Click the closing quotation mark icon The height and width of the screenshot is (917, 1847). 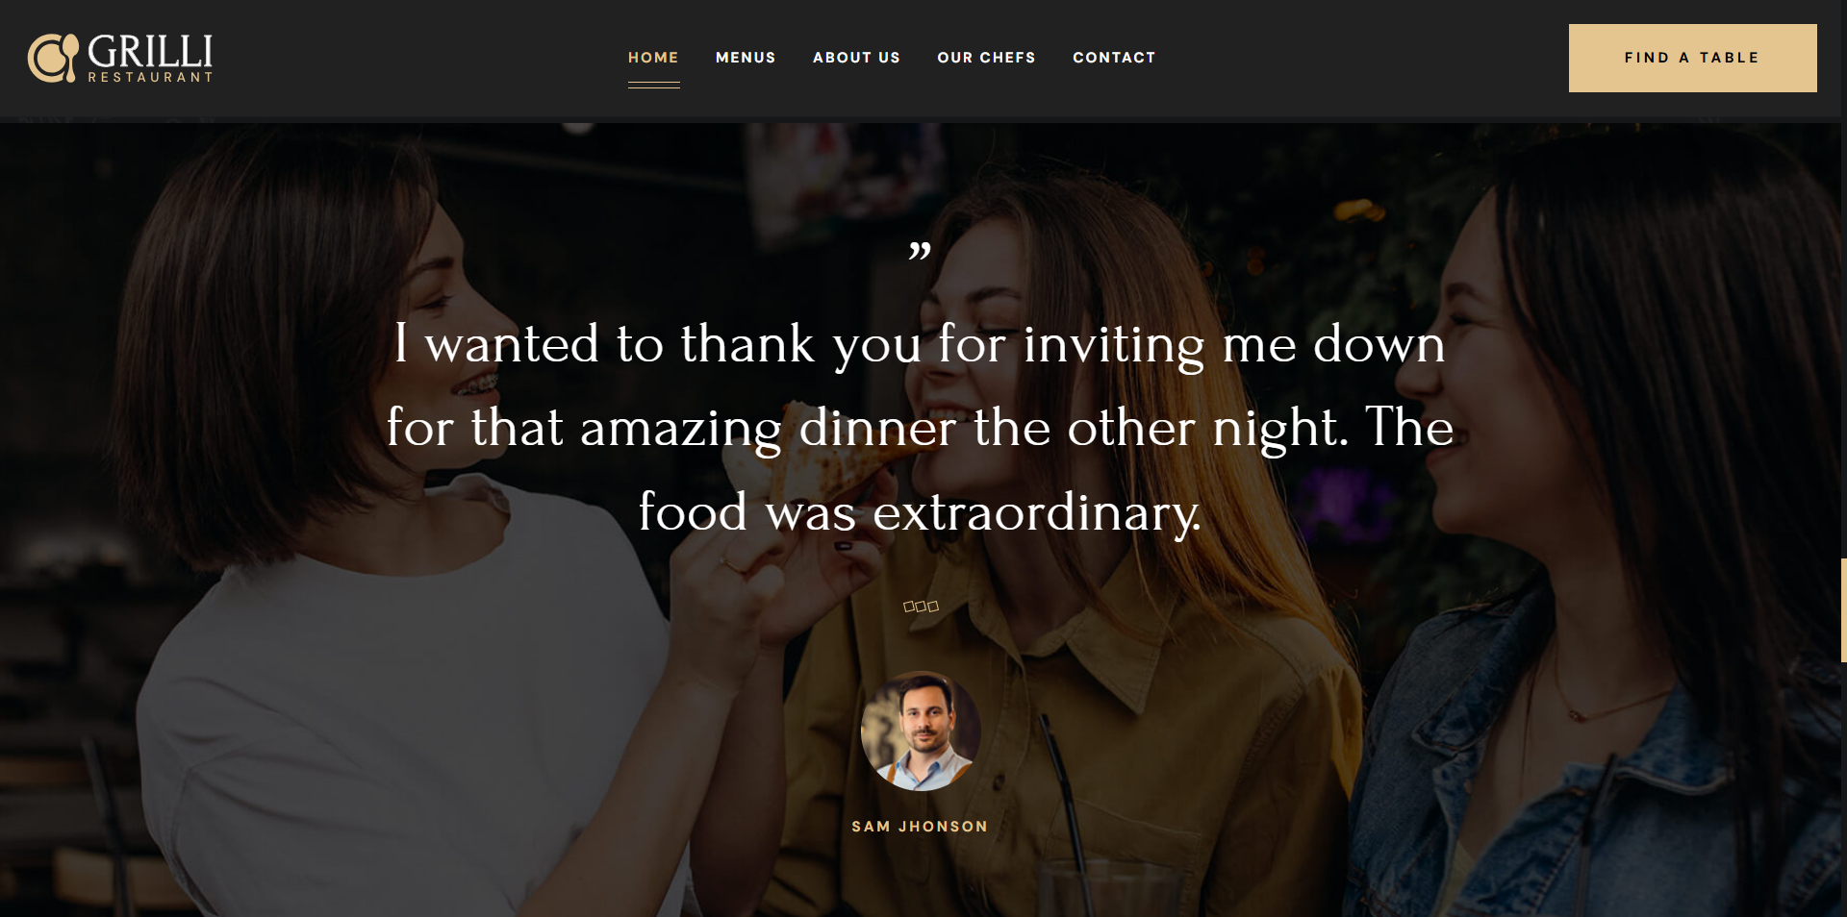tap(920, 251)
